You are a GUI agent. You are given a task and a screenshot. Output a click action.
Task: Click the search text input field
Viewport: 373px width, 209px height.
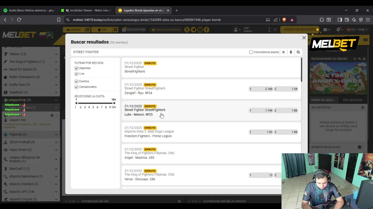coord(159,52)
